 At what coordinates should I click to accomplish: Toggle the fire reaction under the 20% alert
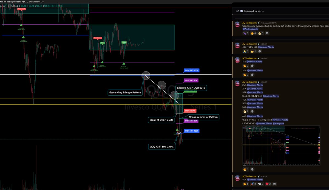246,75
